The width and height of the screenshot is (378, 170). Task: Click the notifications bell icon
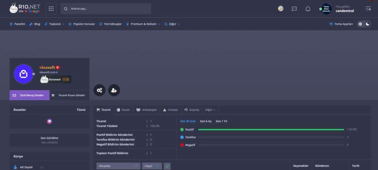point(308,8)
